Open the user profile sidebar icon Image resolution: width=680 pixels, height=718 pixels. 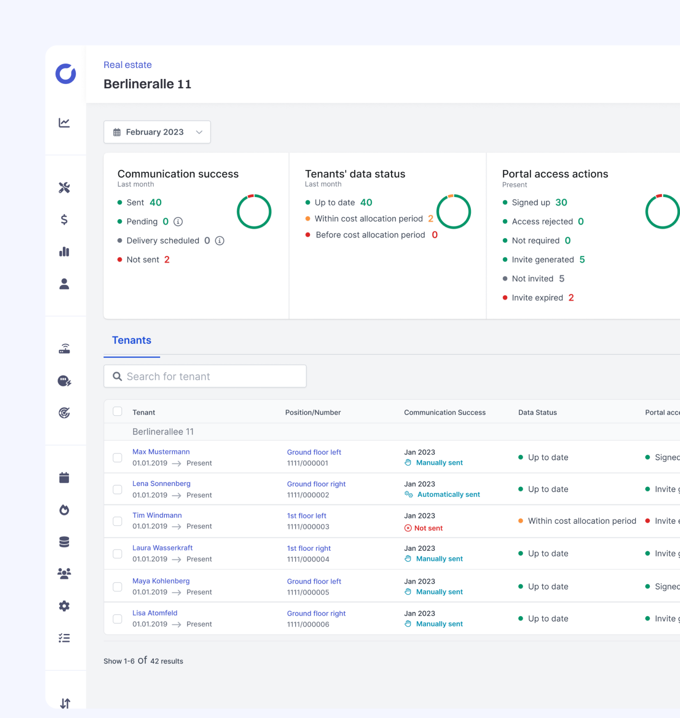pos(64,283)
